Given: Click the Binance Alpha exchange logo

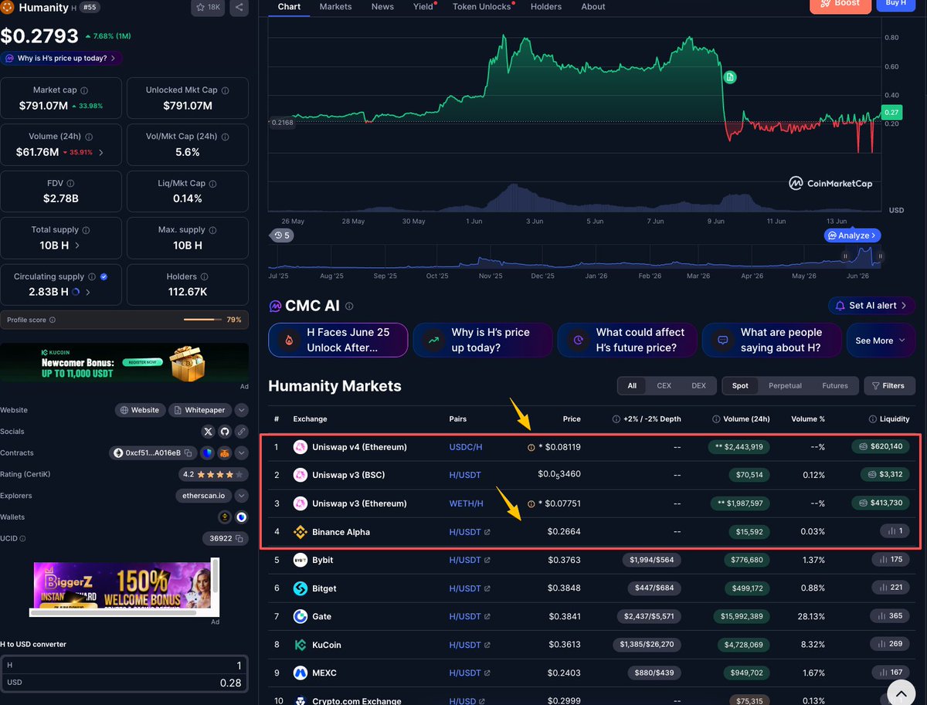Looking at the screenshot, I should (301, 532).
